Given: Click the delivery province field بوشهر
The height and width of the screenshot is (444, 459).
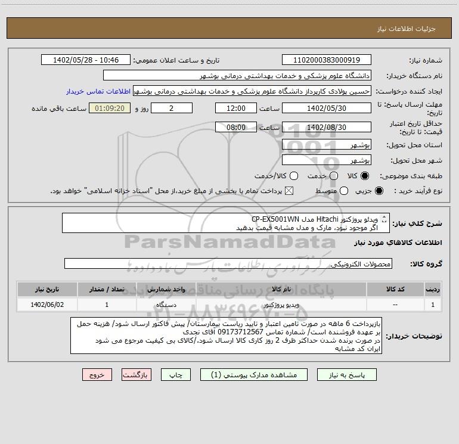Looking at the screenshot, I should pyautogui.click(x=327, y=144).
